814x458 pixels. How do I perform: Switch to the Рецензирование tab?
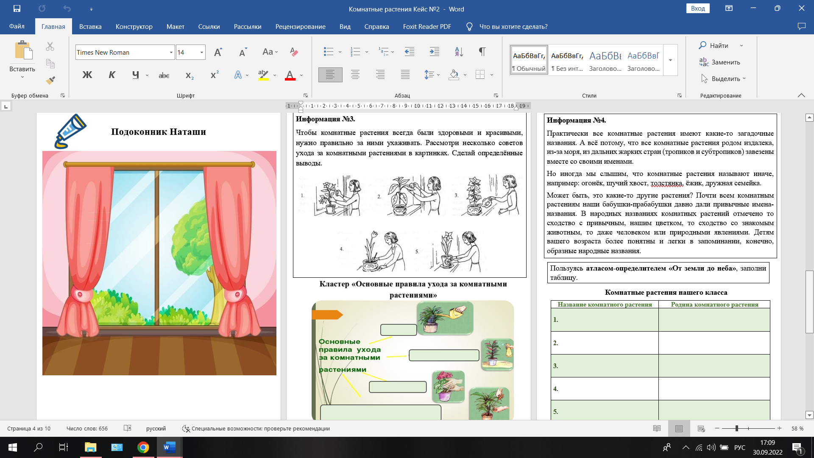[x=300, y=26]
